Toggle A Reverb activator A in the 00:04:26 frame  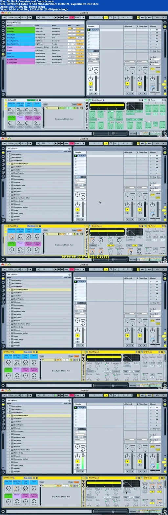(127, 335)
